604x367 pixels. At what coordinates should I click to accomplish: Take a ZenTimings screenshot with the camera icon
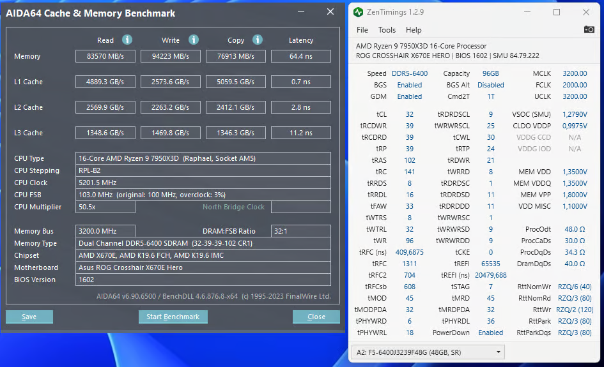(x=589, y=29)
